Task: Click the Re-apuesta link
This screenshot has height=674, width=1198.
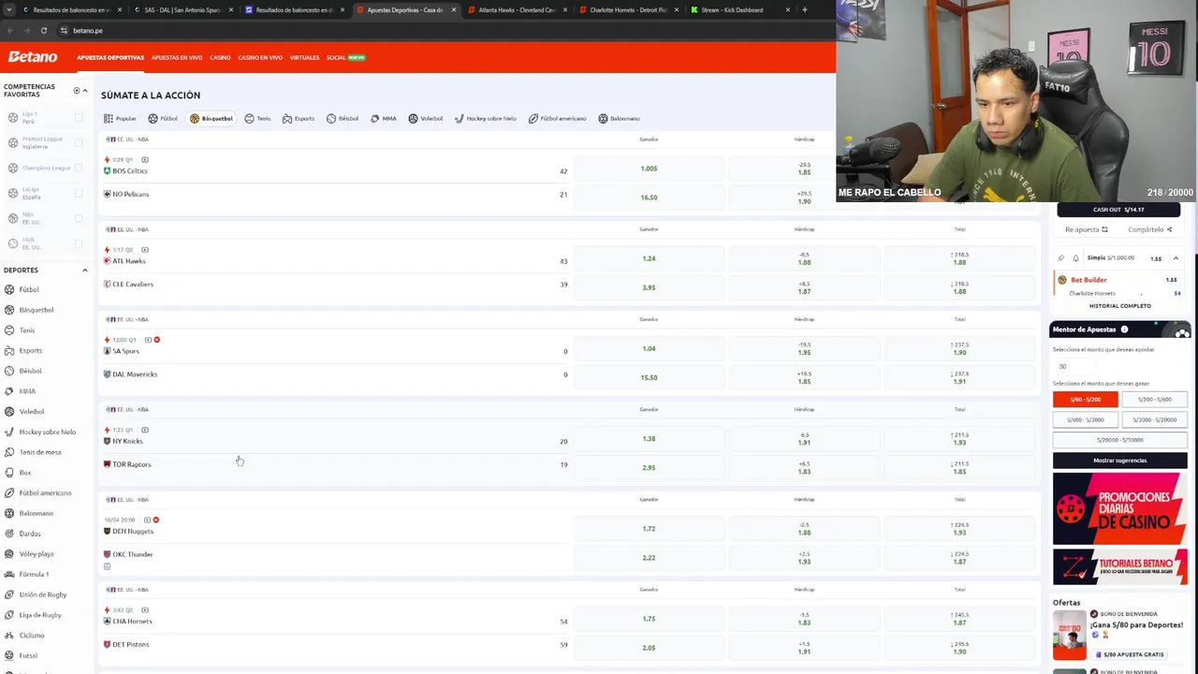Action: [1087, 229]
